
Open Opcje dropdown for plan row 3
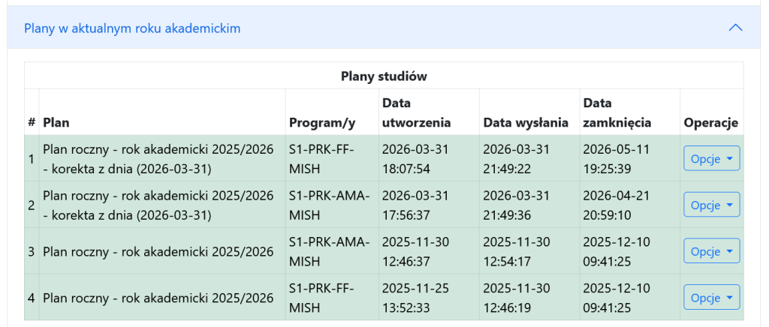tap(711, 251)
